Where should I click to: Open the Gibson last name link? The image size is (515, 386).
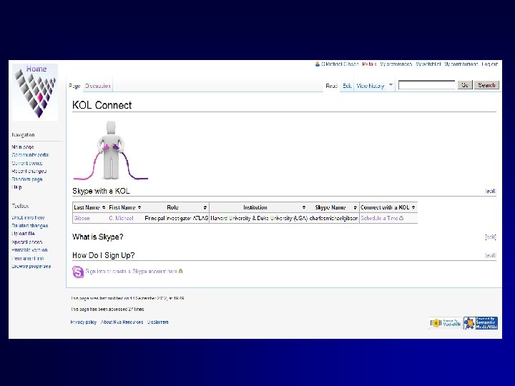82,218
